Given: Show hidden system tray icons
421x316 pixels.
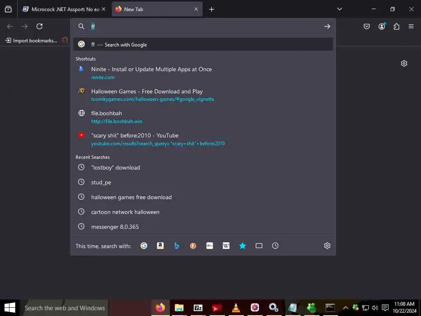Looking at the screenshot, I should 345,308.
